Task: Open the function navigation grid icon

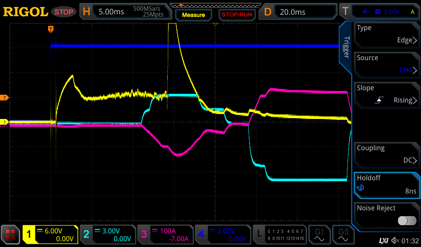Action: [x=11, y=235]
